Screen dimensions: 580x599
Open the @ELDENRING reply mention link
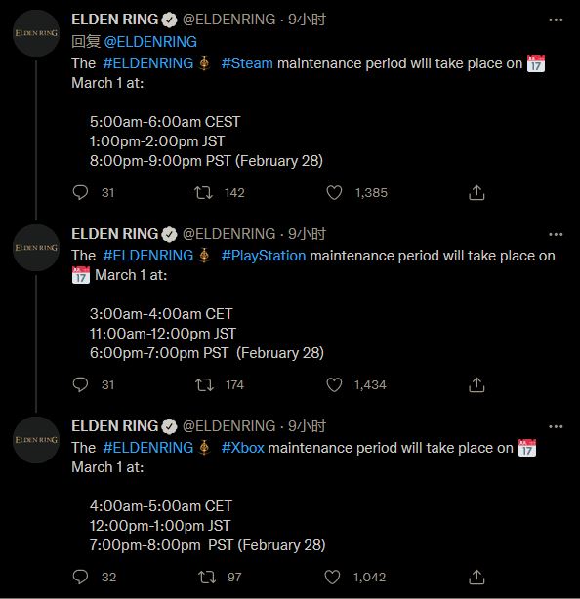(150, 42)
